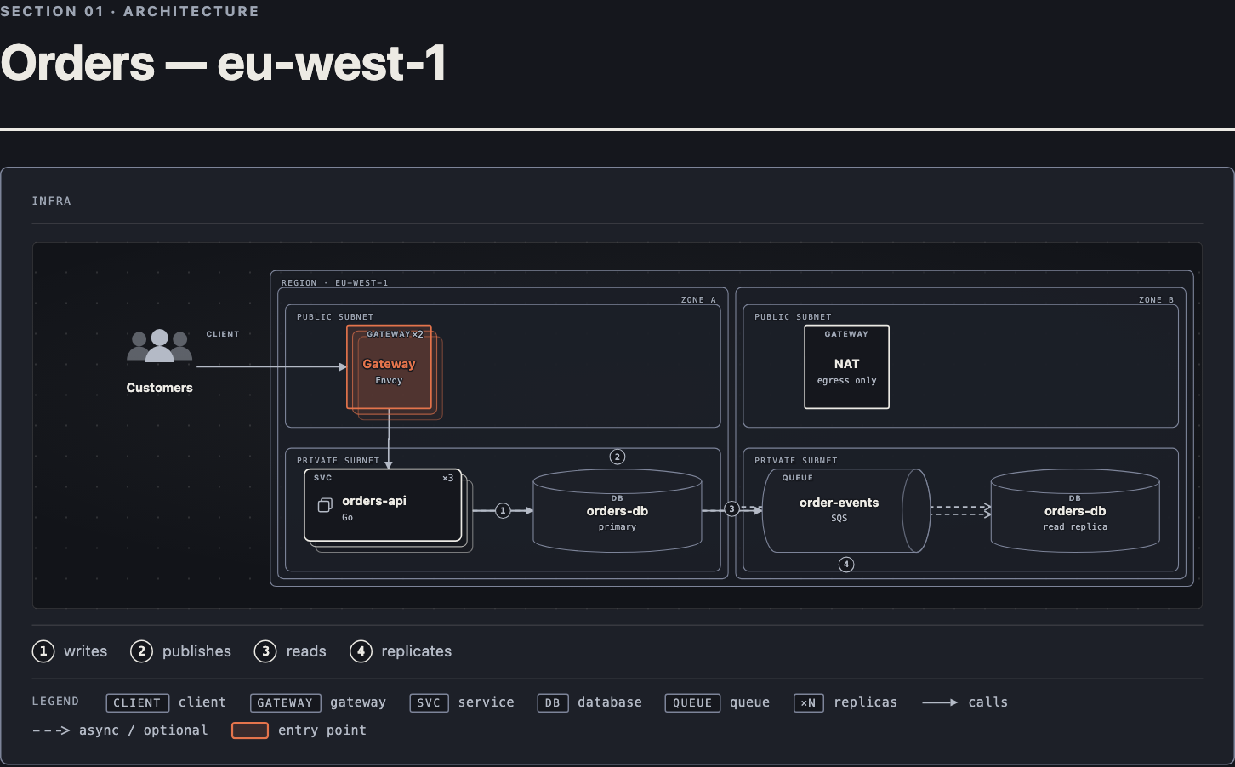Click the 'reads' step label

(x=306, y=651)
